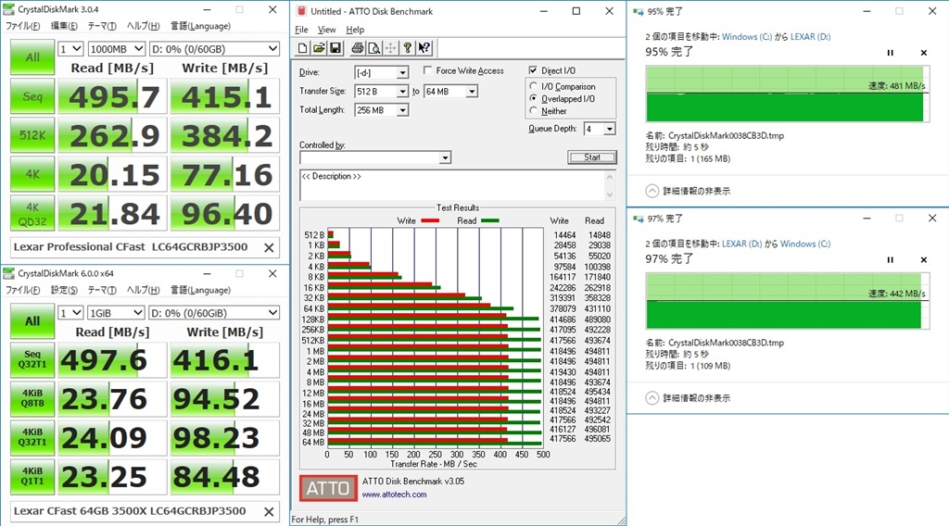Click the 4KiB Q8T8 test button
The width and height of the screenshot is (949, 526).
click(32, 398)
